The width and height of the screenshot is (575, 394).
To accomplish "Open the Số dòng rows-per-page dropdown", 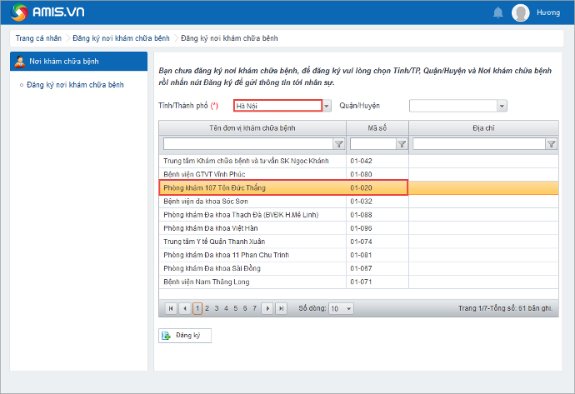I will pos(347,308).
